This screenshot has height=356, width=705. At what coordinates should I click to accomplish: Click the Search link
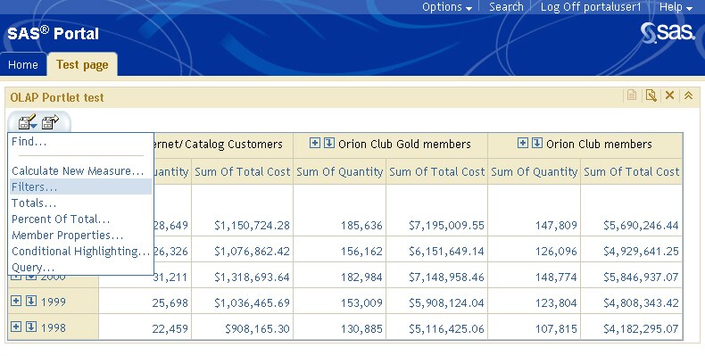[506, 7]
